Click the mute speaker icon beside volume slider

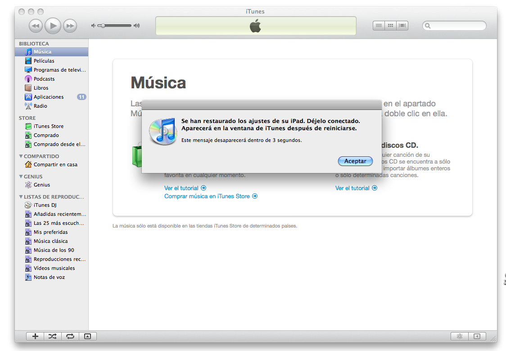pos(93,26)
